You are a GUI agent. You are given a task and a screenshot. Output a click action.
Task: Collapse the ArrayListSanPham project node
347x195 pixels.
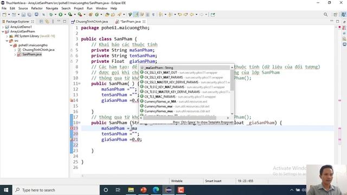click(3, 31)
